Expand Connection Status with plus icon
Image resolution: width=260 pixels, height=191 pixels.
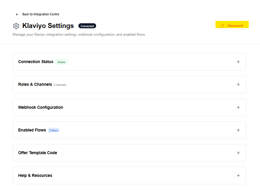point(238,62)
